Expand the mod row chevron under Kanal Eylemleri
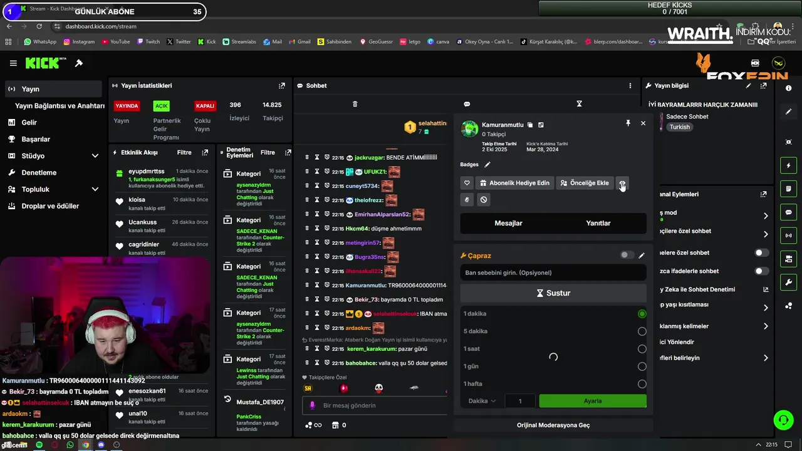 (766, 216)
